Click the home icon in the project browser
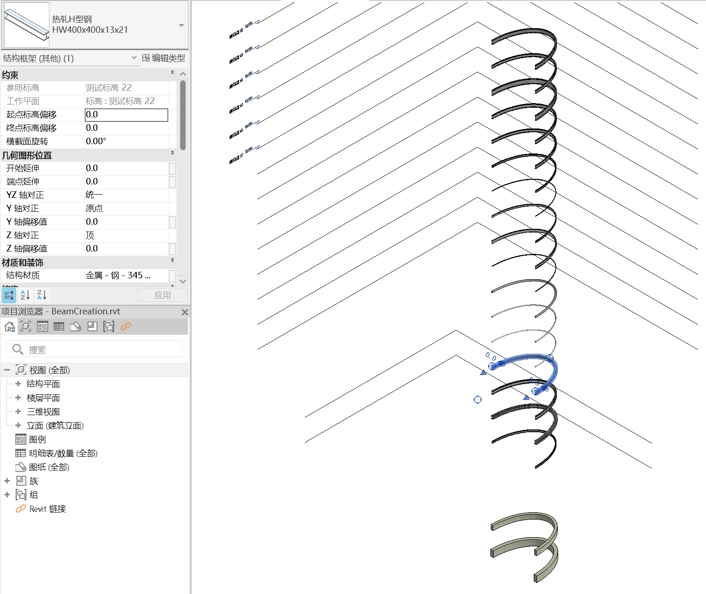 9,327
